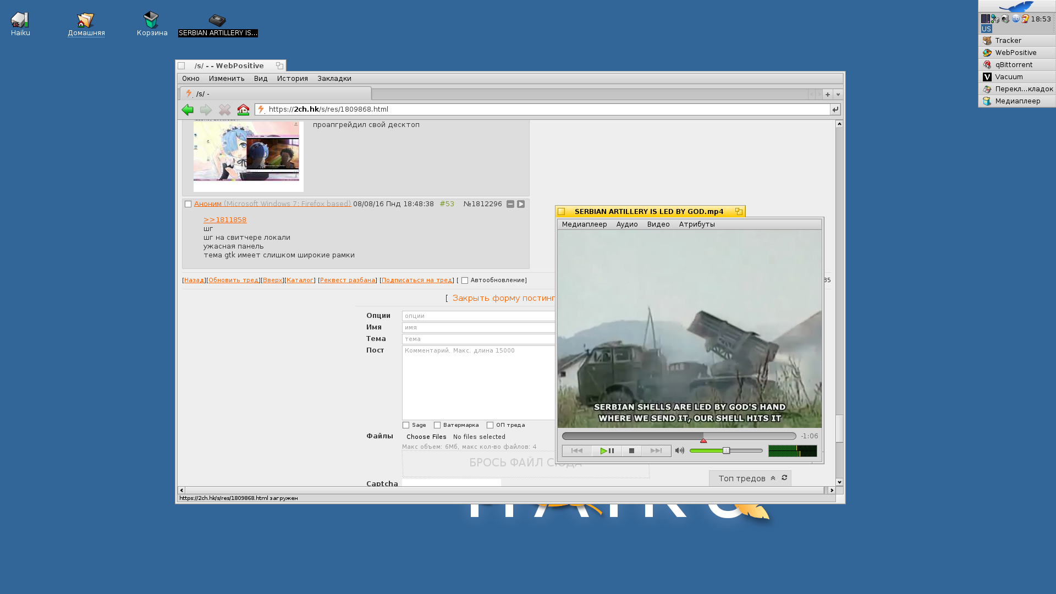The height and width of the screenshot is (594, 1056).
Task: Open the Видео menu in the player
Action: pos(658,224)
